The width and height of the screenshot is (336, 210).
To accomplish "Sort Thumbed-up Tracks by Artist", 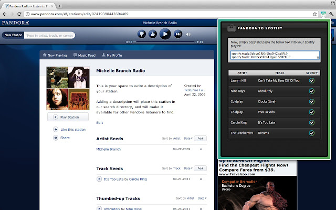I will click(191, 198).
